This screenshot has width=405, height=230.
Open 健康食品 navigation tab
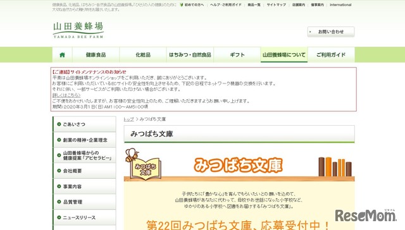point(96,55)
